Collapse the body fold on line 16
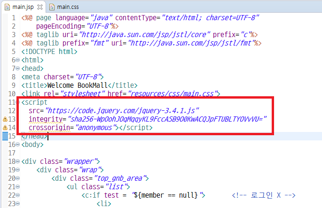This screenshot has height=208, width=322. point(18,145)
